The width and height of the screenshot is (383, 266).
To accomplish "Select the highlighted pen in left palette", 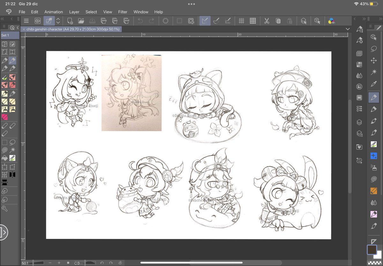I will coord(12,60).
